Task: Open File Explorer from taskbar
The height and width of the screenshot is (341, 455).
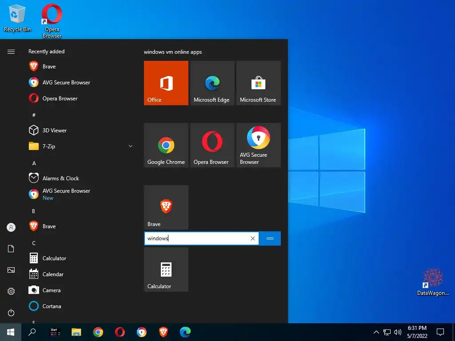Action: (x=76, y=332)
